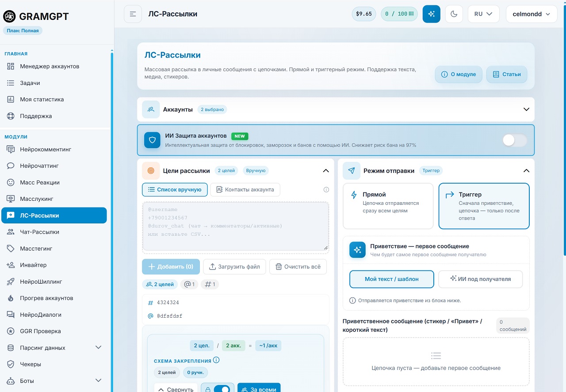Click the Очистить всё button
566x392 pixels.
coord(298,267)
